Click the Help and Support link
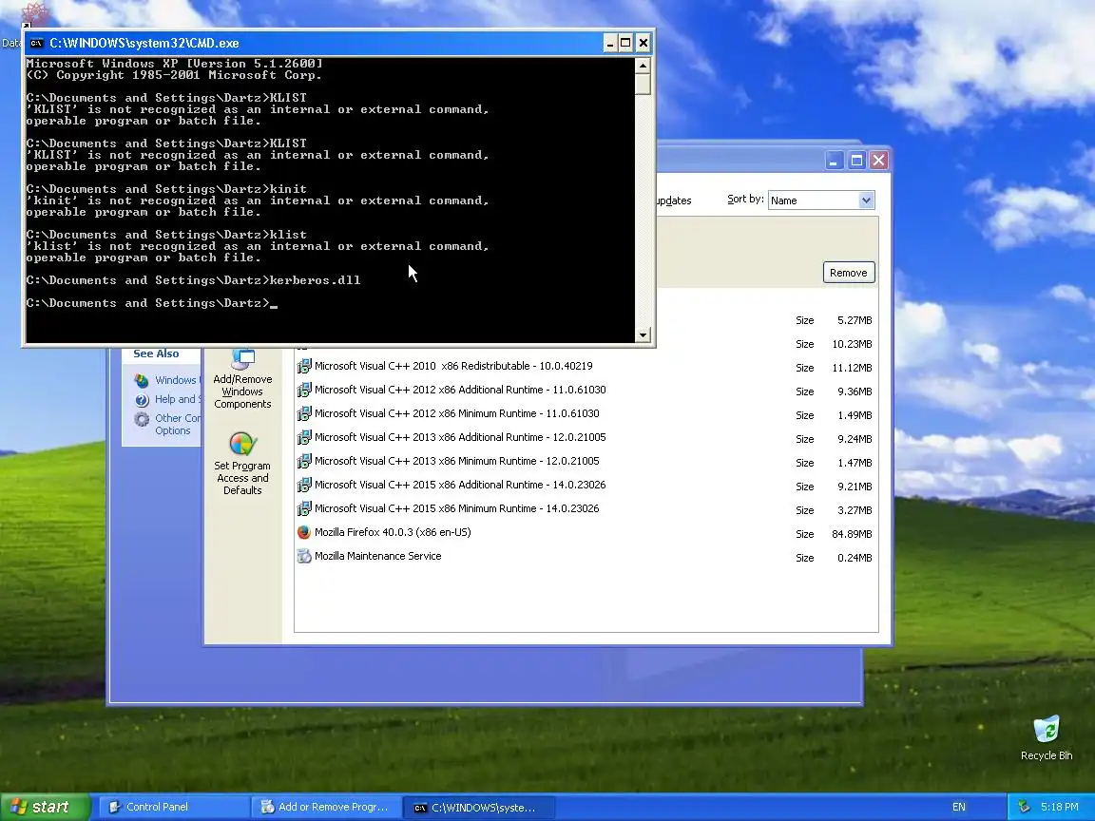 pyautogui.click(x=176, y=399)
